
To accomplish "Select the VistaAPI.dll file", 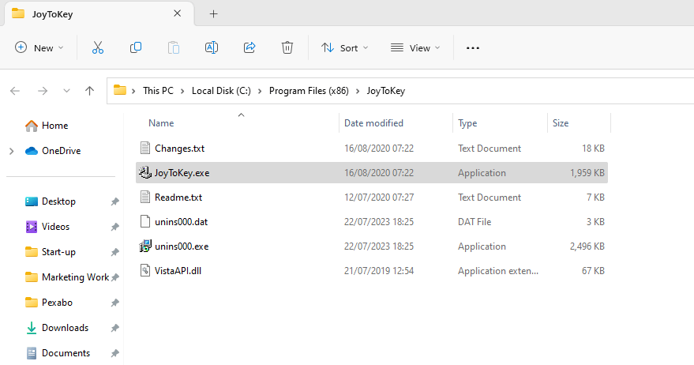I will coord(372,271).
